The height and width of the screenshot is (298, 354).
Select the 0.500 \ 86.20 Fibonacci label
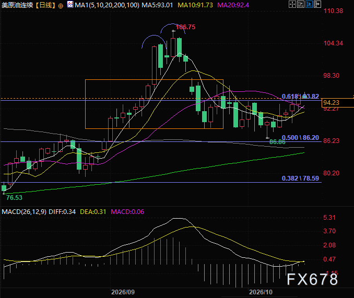click(x=301, y=138)
